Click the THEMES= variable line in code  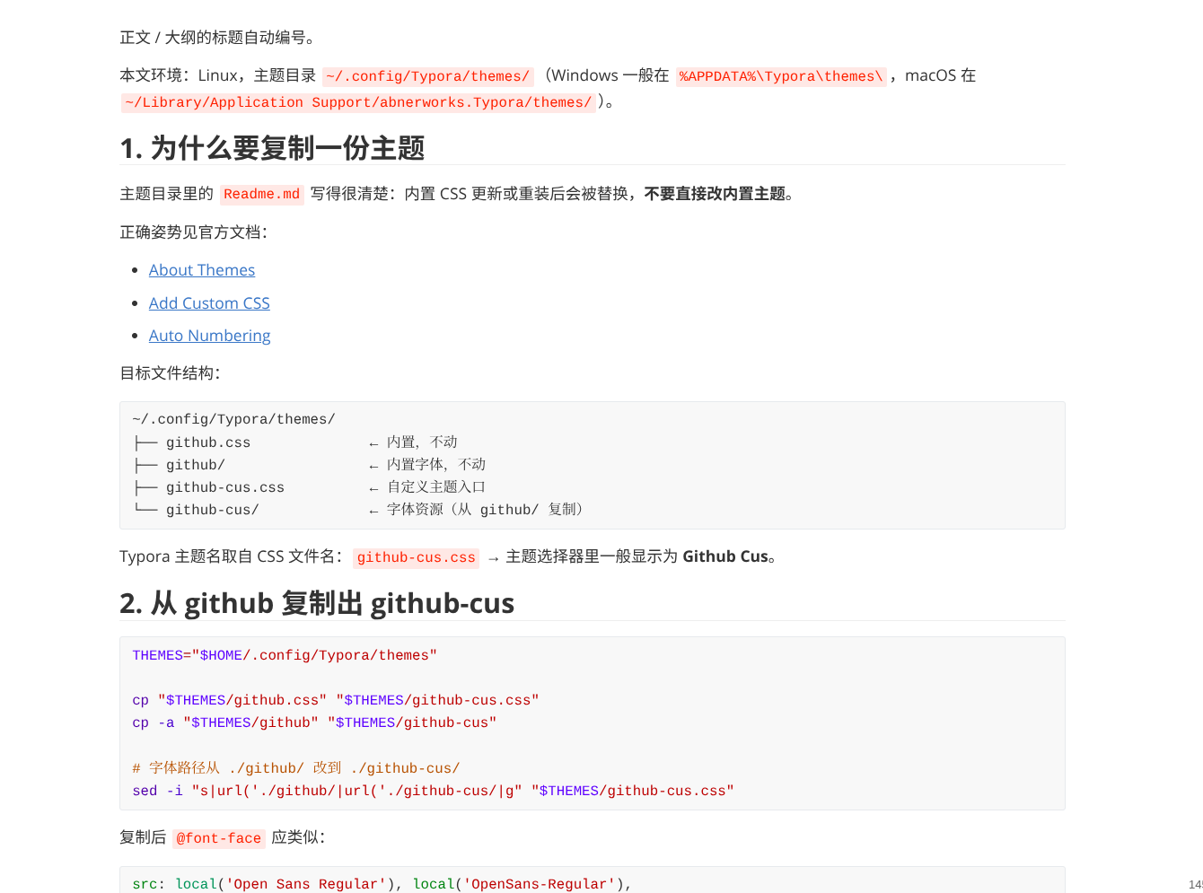(285, 655)
